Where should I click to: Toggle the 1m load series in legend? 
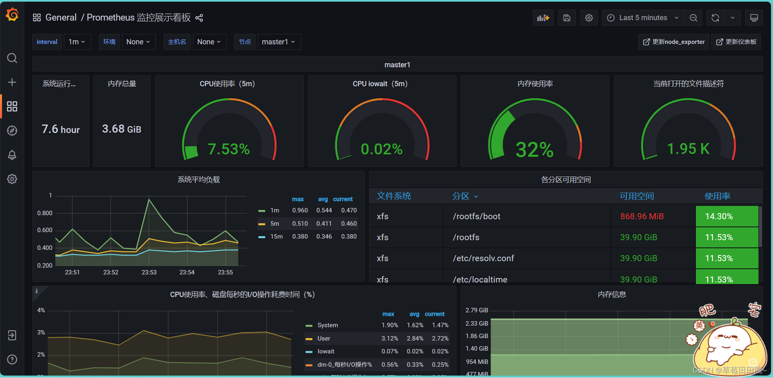coord(275,210)
